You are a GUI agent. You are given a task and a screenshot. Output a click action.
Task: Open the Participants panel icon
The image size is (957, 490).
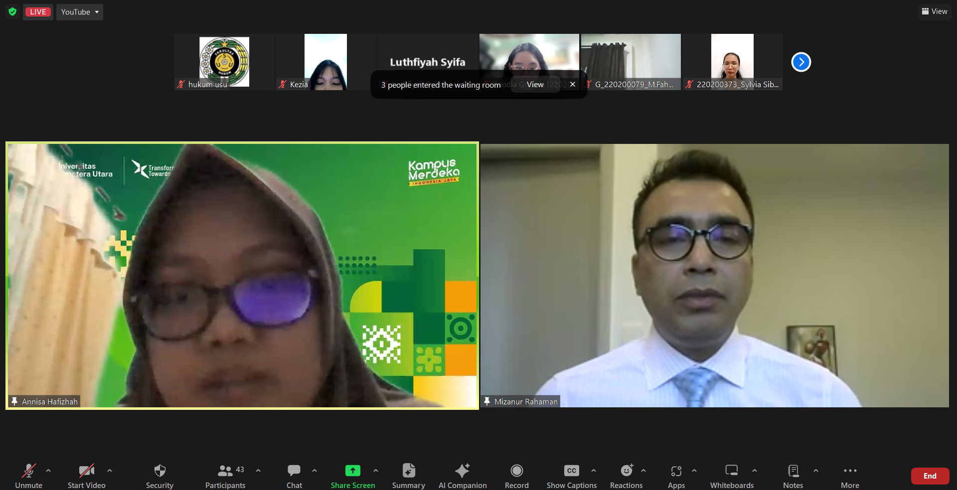(x=225, y=471)
